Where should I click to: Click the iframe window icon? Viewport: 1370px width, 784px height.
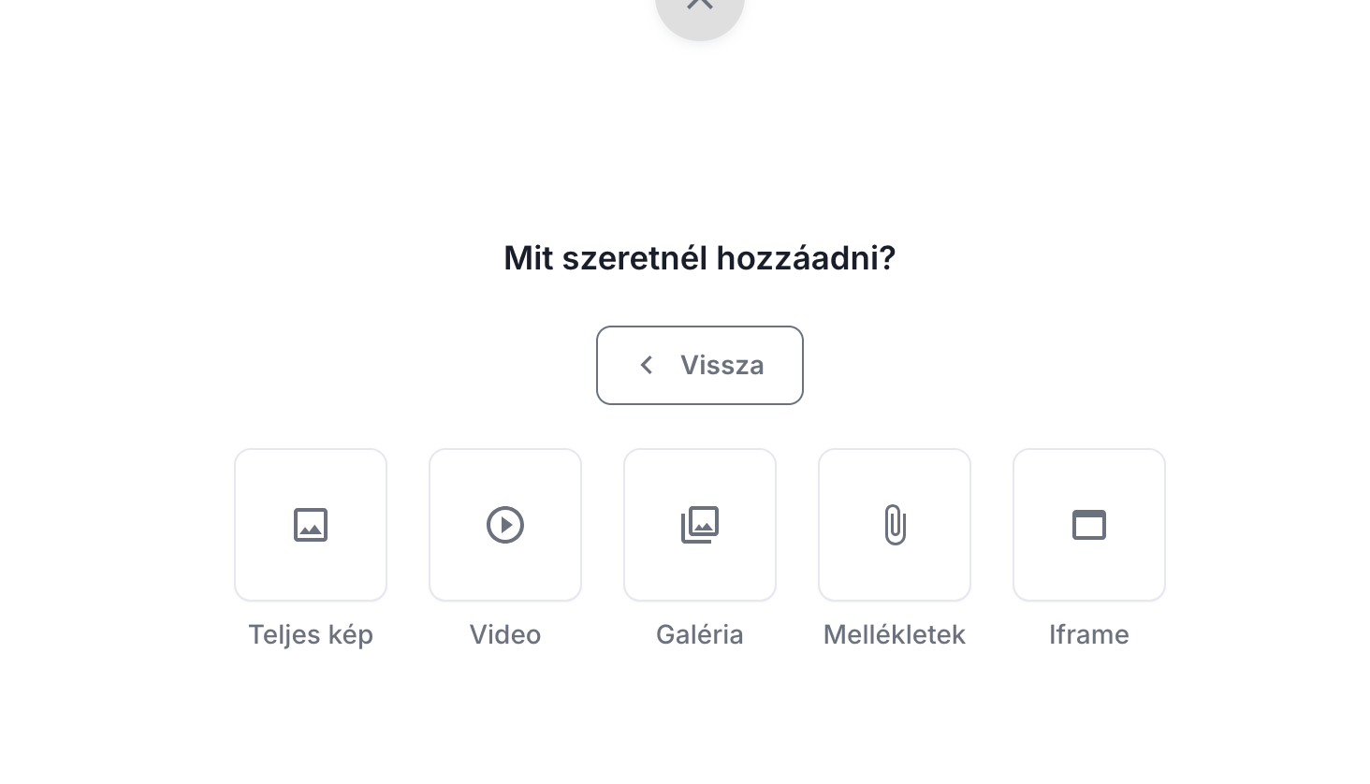1089,525
